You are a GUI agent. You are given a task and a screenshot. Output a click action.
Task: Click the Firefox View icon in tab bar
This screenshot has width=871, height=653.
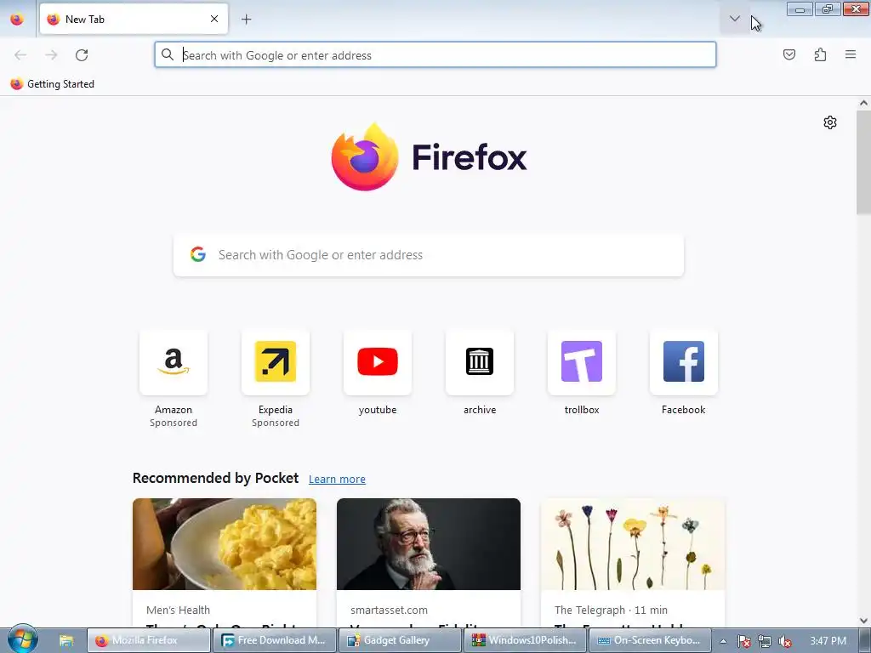[x=17, y=19]
